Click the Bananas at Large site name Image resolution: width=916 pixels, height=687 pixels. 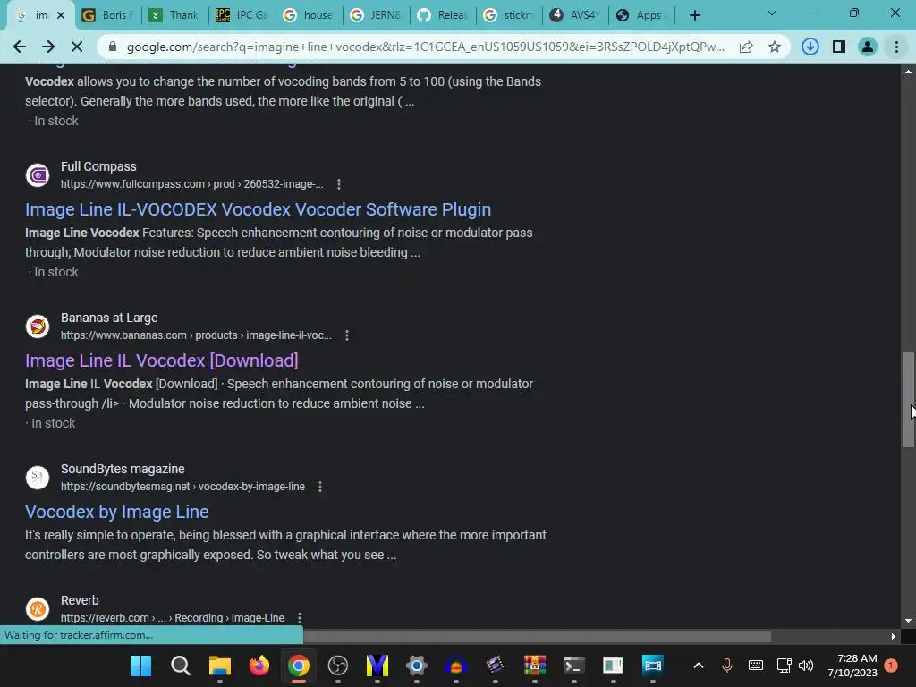tap(109, 318)
